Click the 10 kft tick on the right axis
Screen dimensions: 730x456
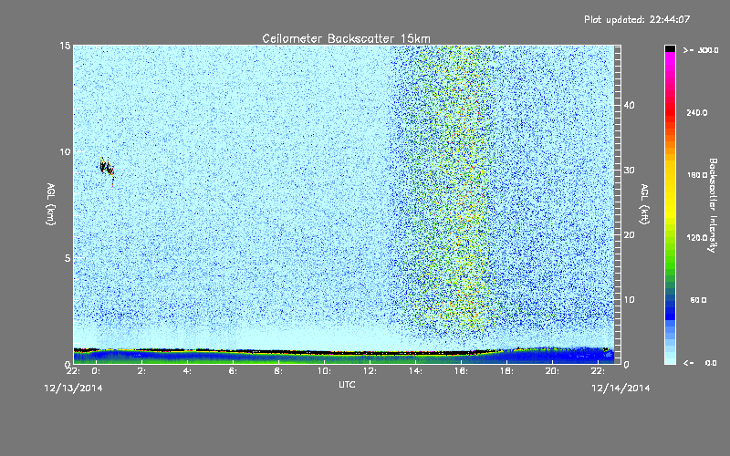629,300
